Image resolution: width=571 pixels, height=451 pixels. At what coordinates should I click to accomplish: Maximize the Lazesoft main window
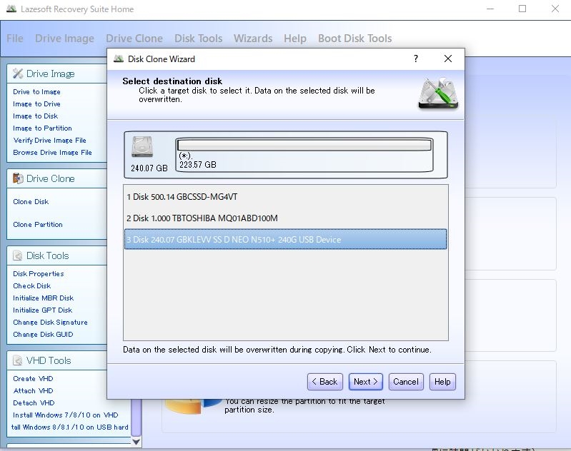[522, 9]
